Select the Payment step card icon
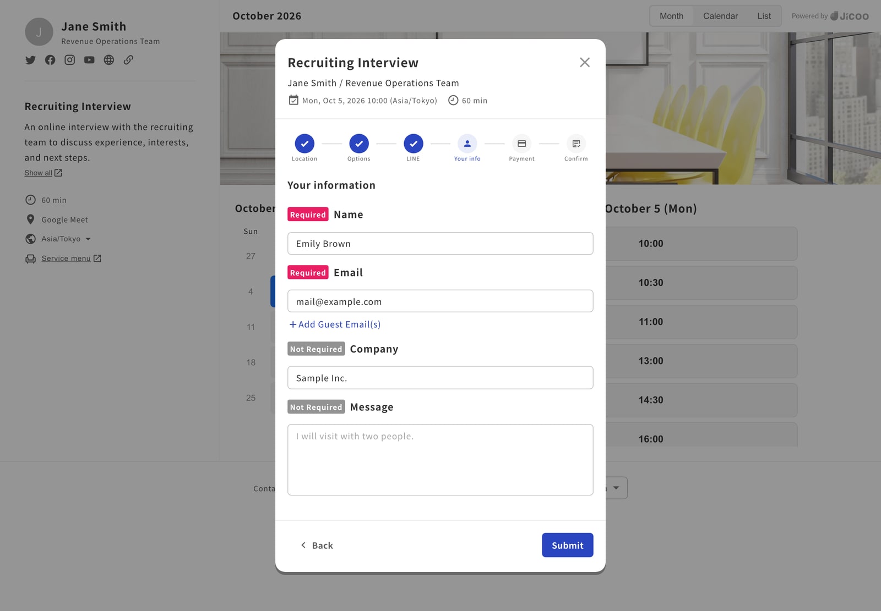Screen dimensions: 881x611 [522, 144]
